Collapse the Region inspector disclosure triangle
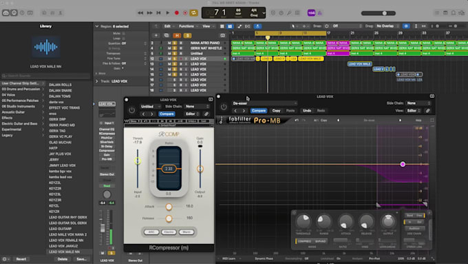The image size is (468, 264). click(97, 26)
